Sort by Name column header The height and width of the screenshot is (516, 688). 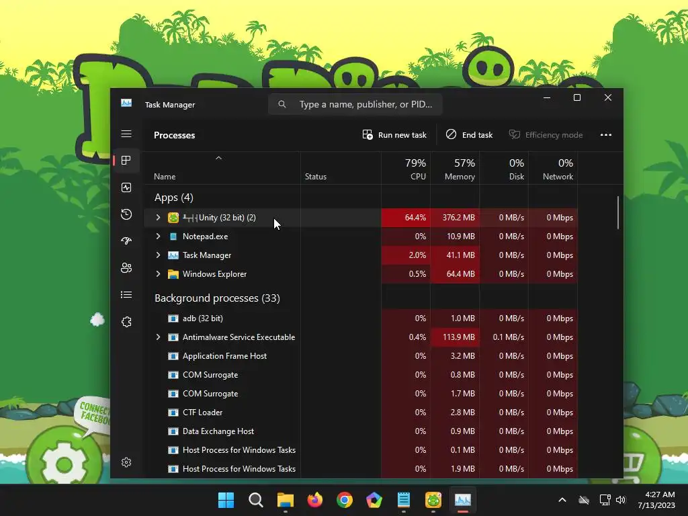[x=165, y=177]
